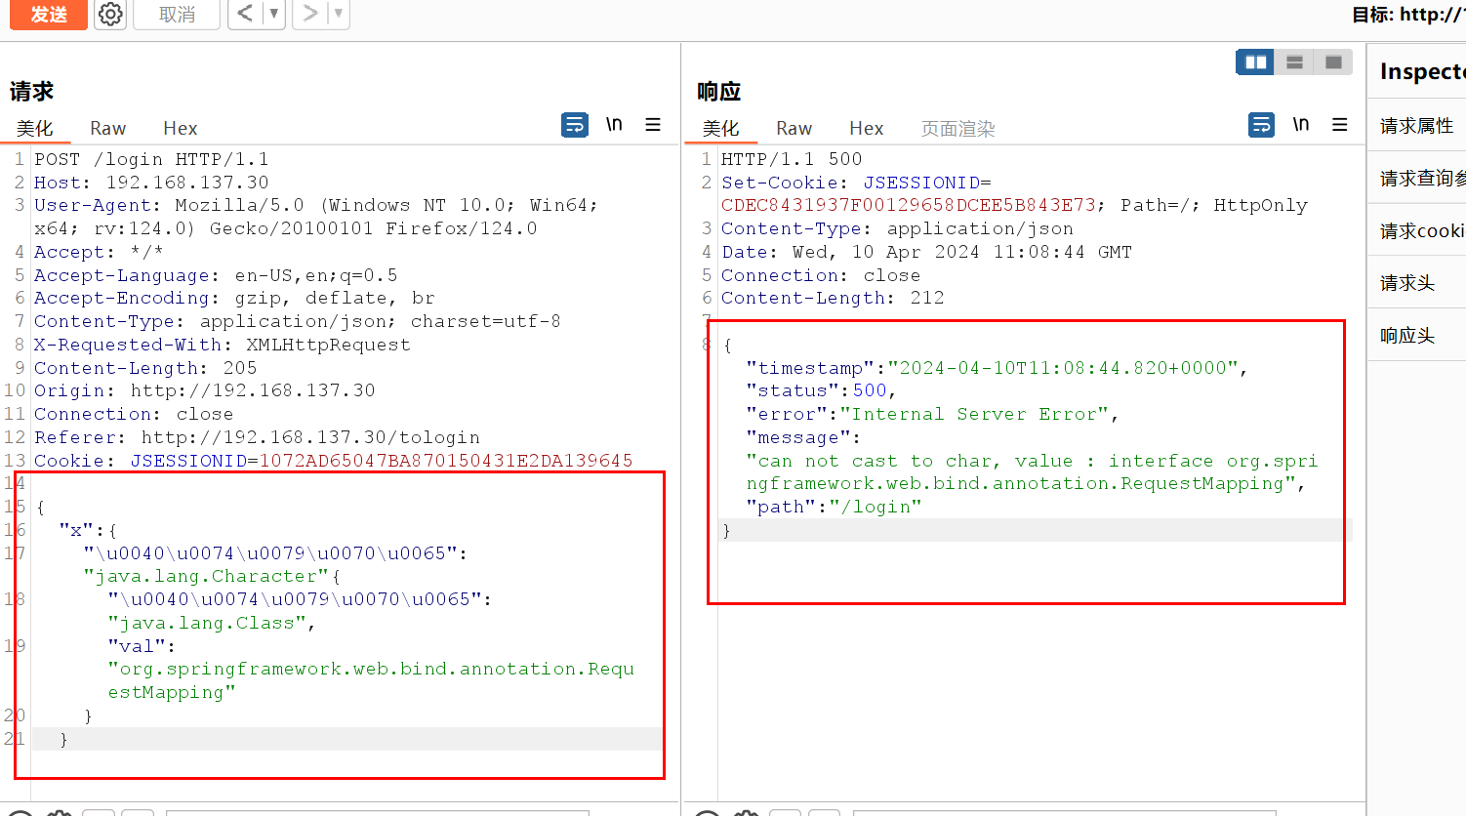Click the 'X-Requested-With: XMLHttpRequest' line
The image size is (1466, 816).
click(223, 345)
